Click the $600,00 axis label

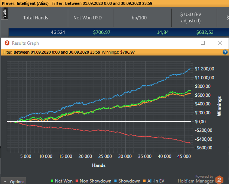pyautogui.click(x=203, y=95)
